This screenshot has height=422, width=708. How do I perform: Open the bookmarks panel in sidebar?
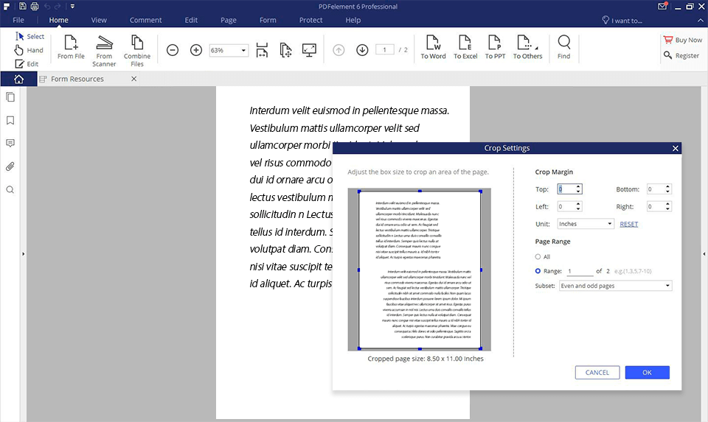click(x=10, y=120)
